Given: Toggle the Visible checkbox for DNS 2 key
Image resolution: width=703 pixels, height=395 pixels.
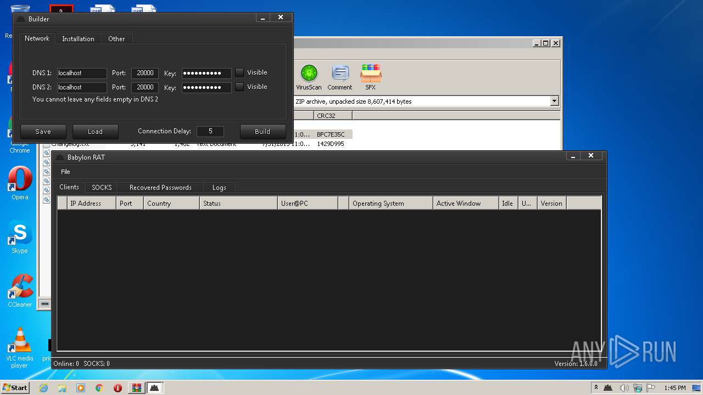Looking at the screenshot, I should tap(239, 87).
